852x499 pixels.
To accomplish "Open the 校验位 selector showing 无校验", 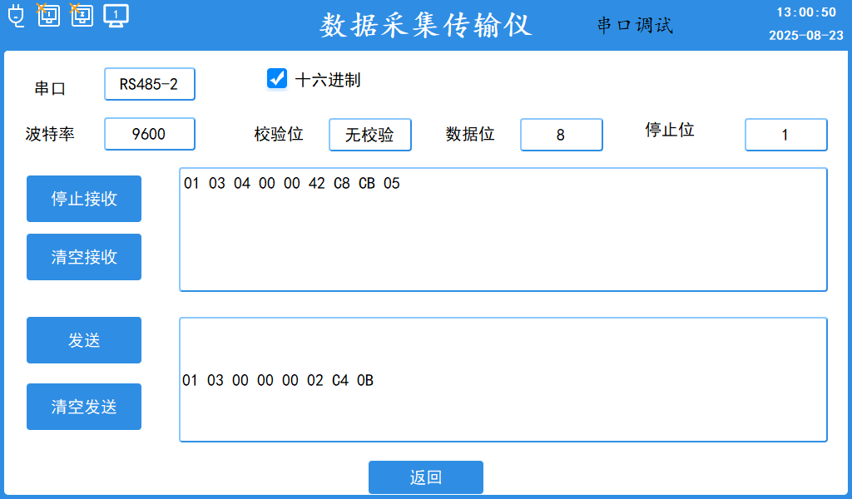I will tap(370, 135).
